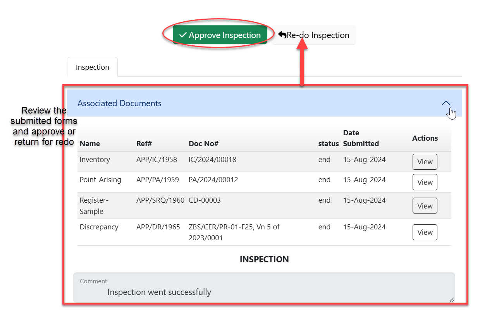Click the Ref# column header
The width and height of the screenshot is (480, 310).
click(x=144, y=143)
